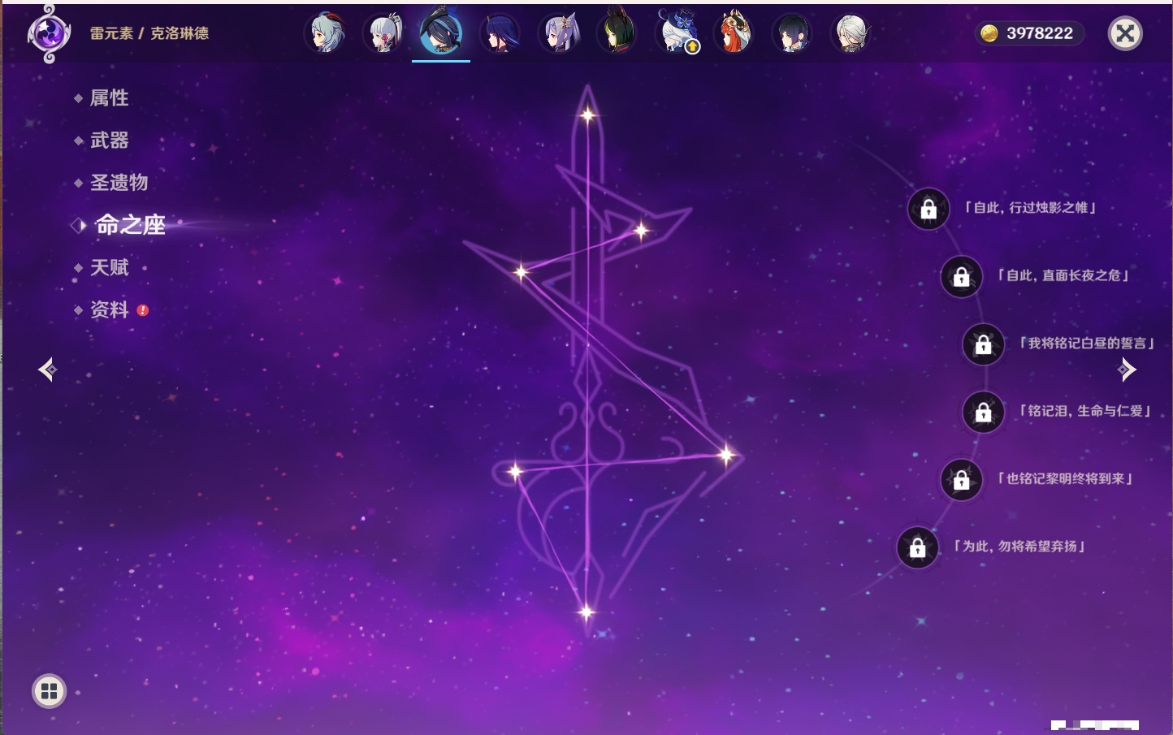Image resolution: width=1173 pixels, height=735 pixels.
Task: Choose the character portrait with yellow upgrade arrow
Action: coord(677,34)
